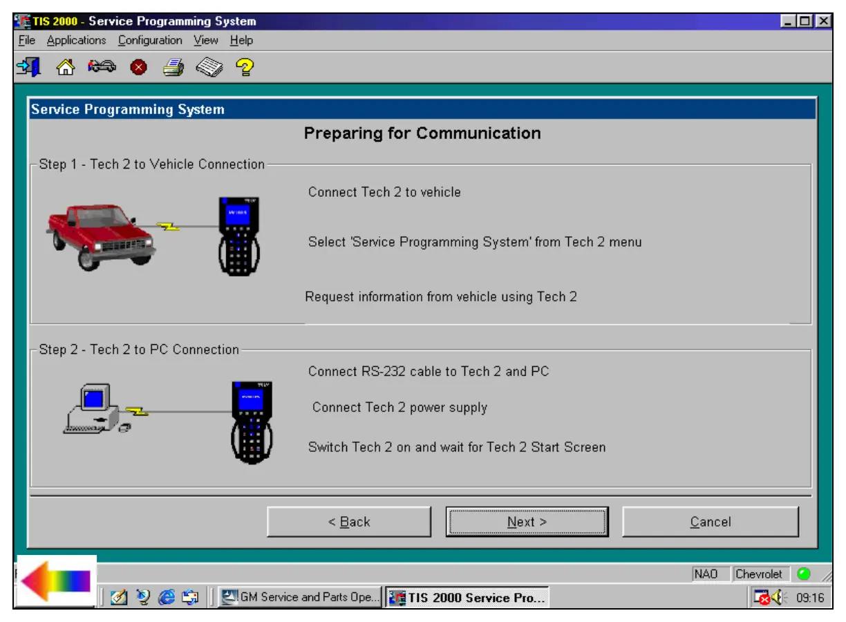Click the 'Service Programming System' blue panel header

pos(422,109)
